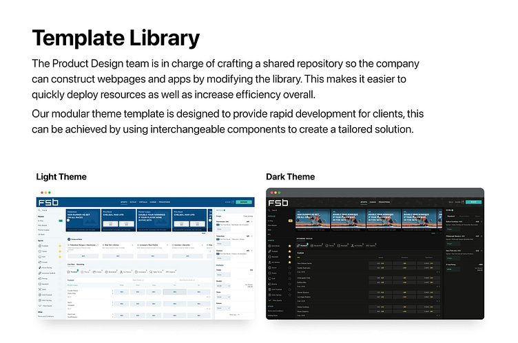
Task: Click the FSB logo in Light Theme mockup
Action: pos(48,203)
